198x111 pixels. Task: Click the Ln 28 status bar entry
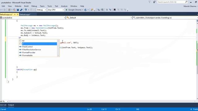(x=89, y=109)
